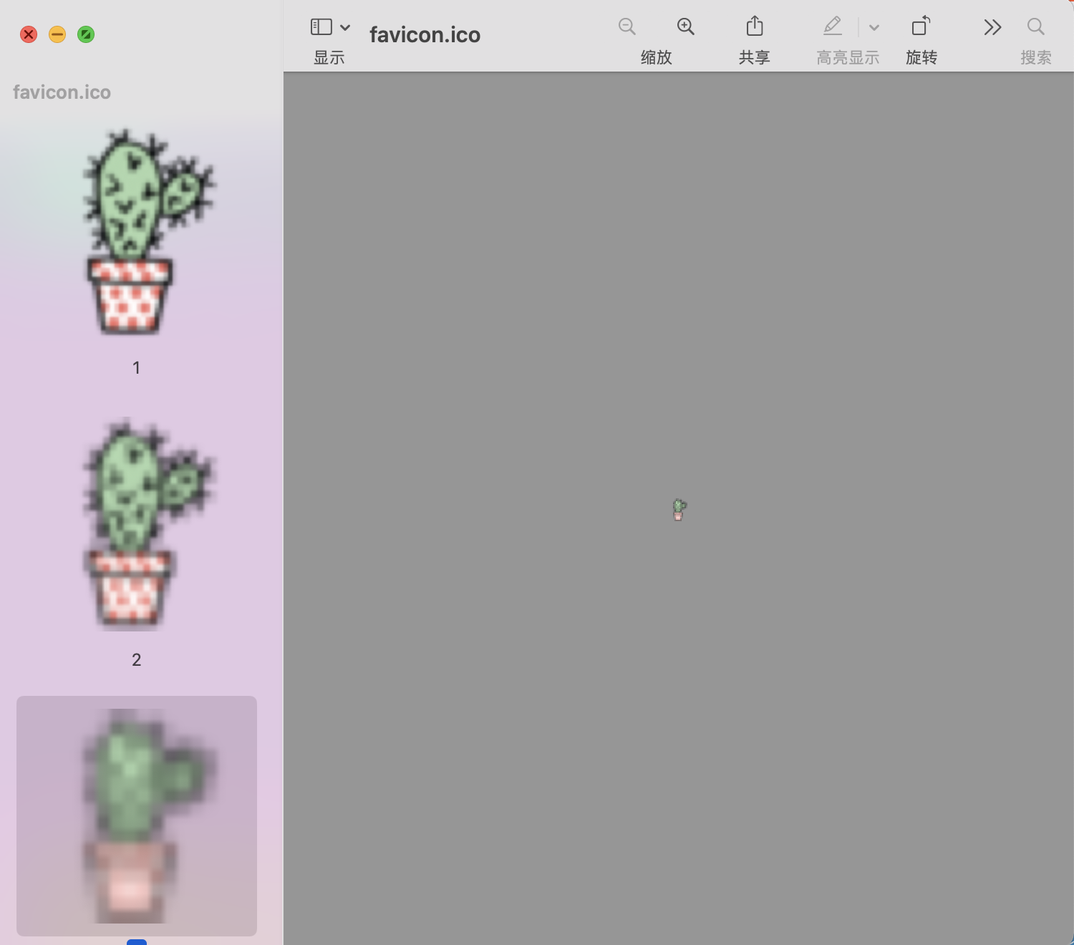Viewport: 1074px width, 945px height.
Task: Close the Preview window
Action: pos(29,34)
